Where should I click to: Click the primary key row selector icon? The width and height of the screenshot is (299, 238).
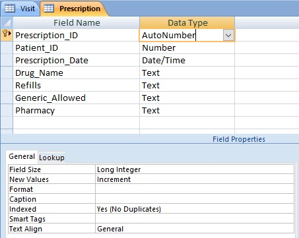click(x=7, y=34)
